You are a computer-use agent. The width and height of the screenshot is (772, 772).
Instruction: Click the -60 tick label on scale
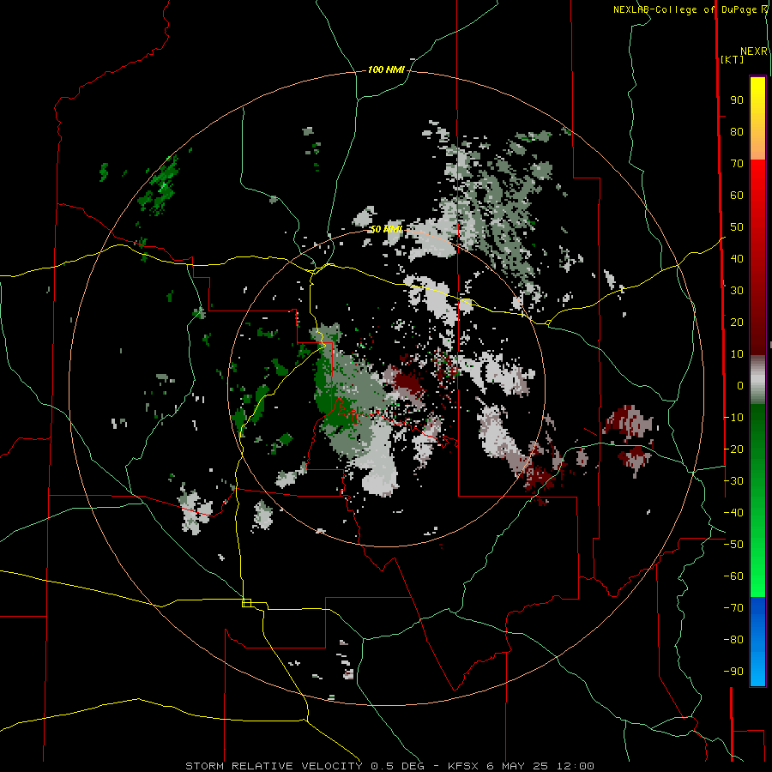coord(733,576)
